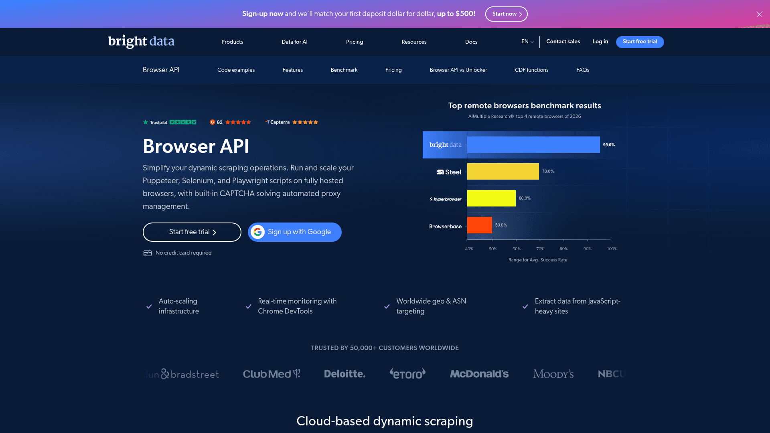The height and width of the screenshot is (433, 770).
Task: Click 'Extract data from JavaScript-heavy sites' text
Action: point(577,306)
